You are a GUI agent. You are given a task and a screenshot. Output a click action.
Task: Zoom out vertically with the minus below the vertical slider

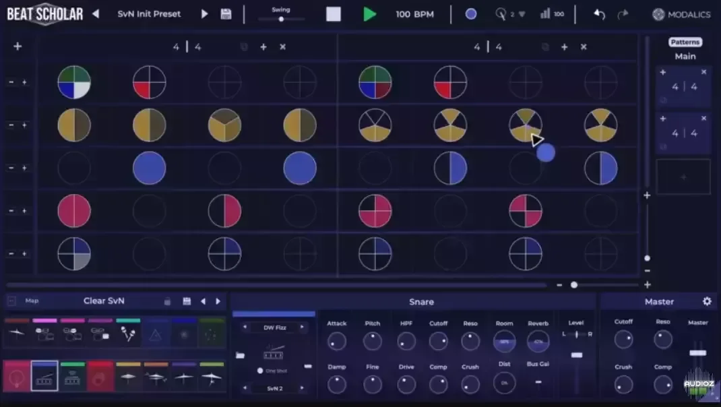(647, 271)
